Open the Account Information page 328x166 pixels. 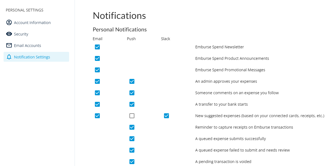(x=32, y=22)
